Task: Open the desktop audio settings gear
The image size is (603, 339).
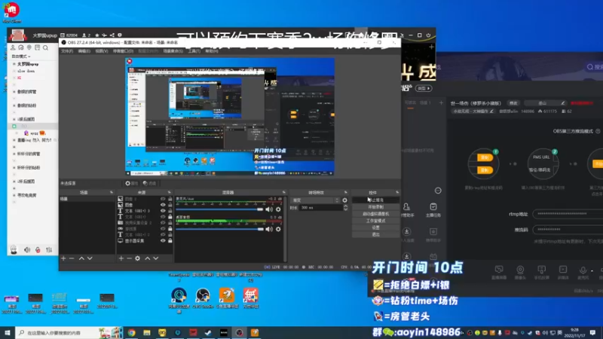Action: point(278,229)
